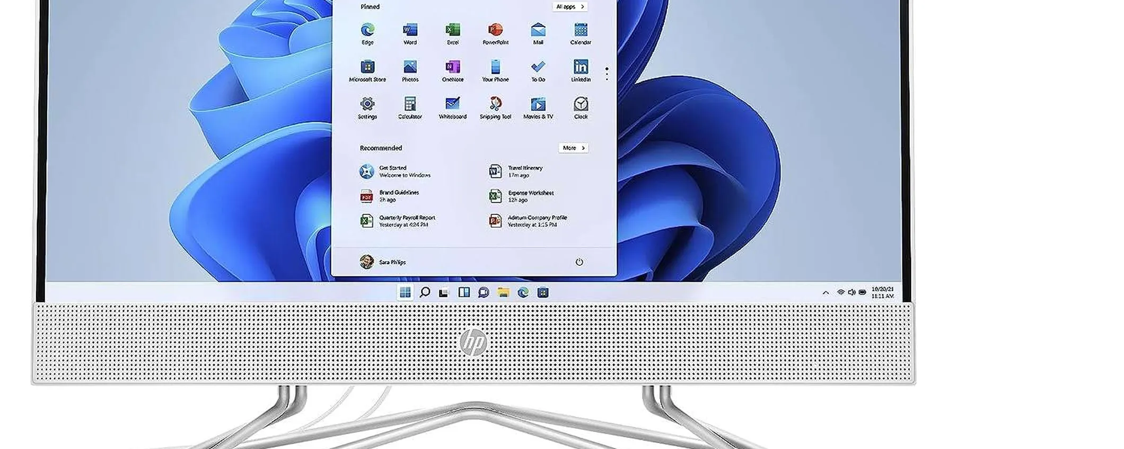Open Search from the taskbar

tap(425, 292)
